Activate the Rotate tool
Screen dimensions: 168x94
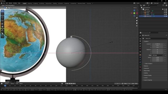coord(2,21)
